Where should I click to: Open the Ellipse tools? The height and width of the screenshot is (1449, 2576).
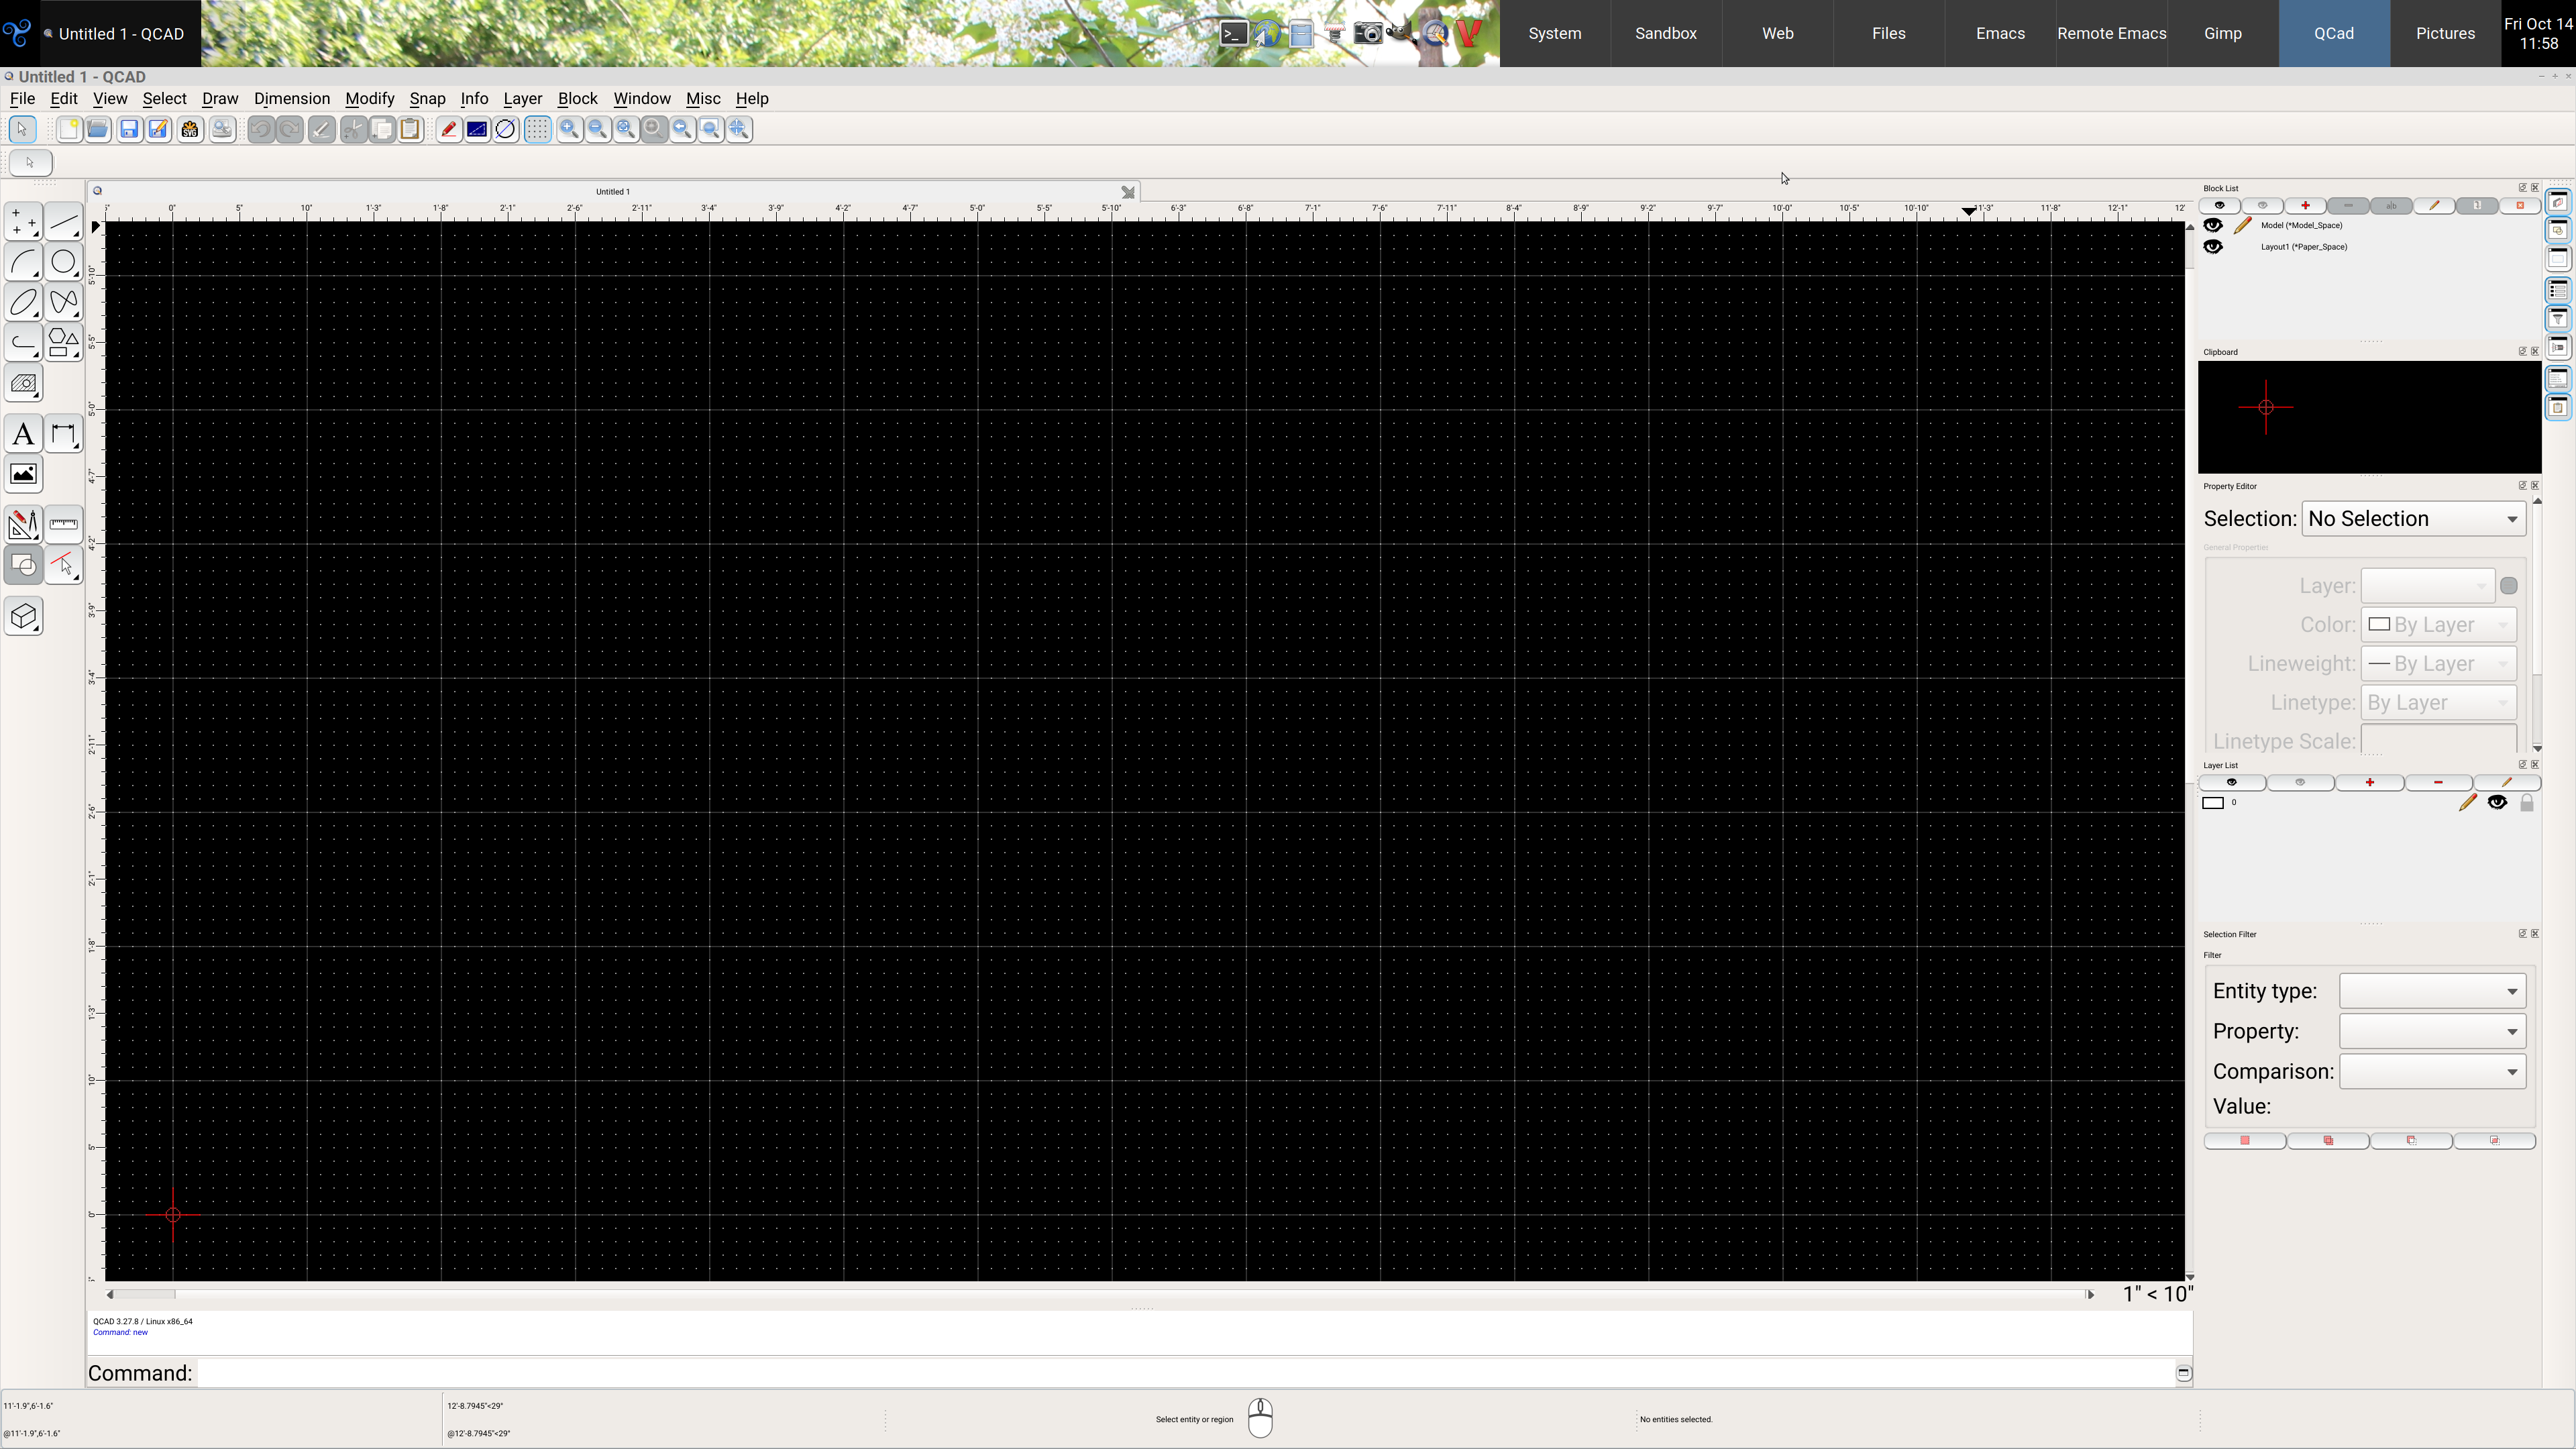tap(23, 302)
